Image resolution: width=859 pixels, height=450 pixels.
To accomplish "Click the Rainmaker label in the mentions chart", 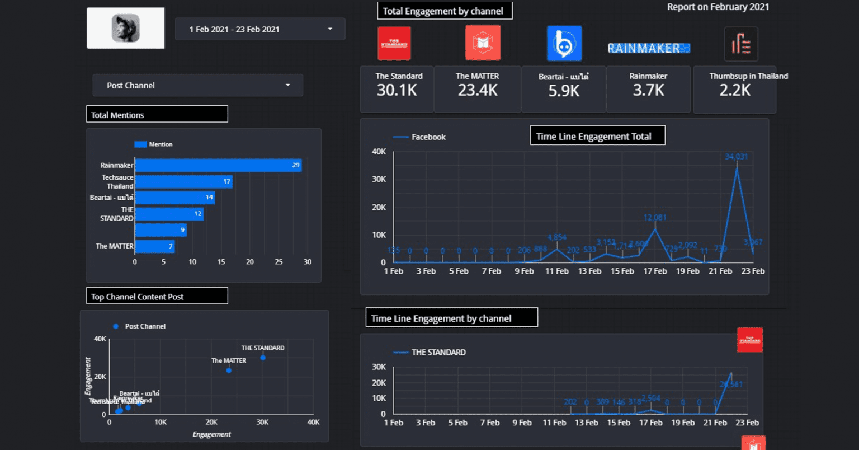I will (117, 165).
